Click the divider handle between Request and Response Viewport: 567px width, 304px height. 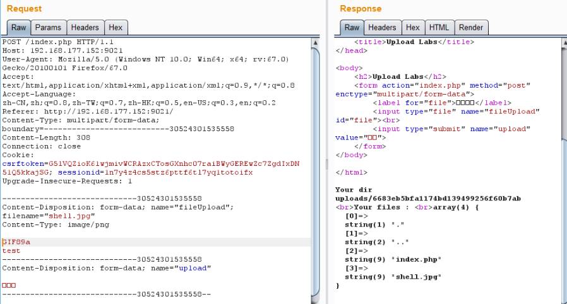click(326, 164)
